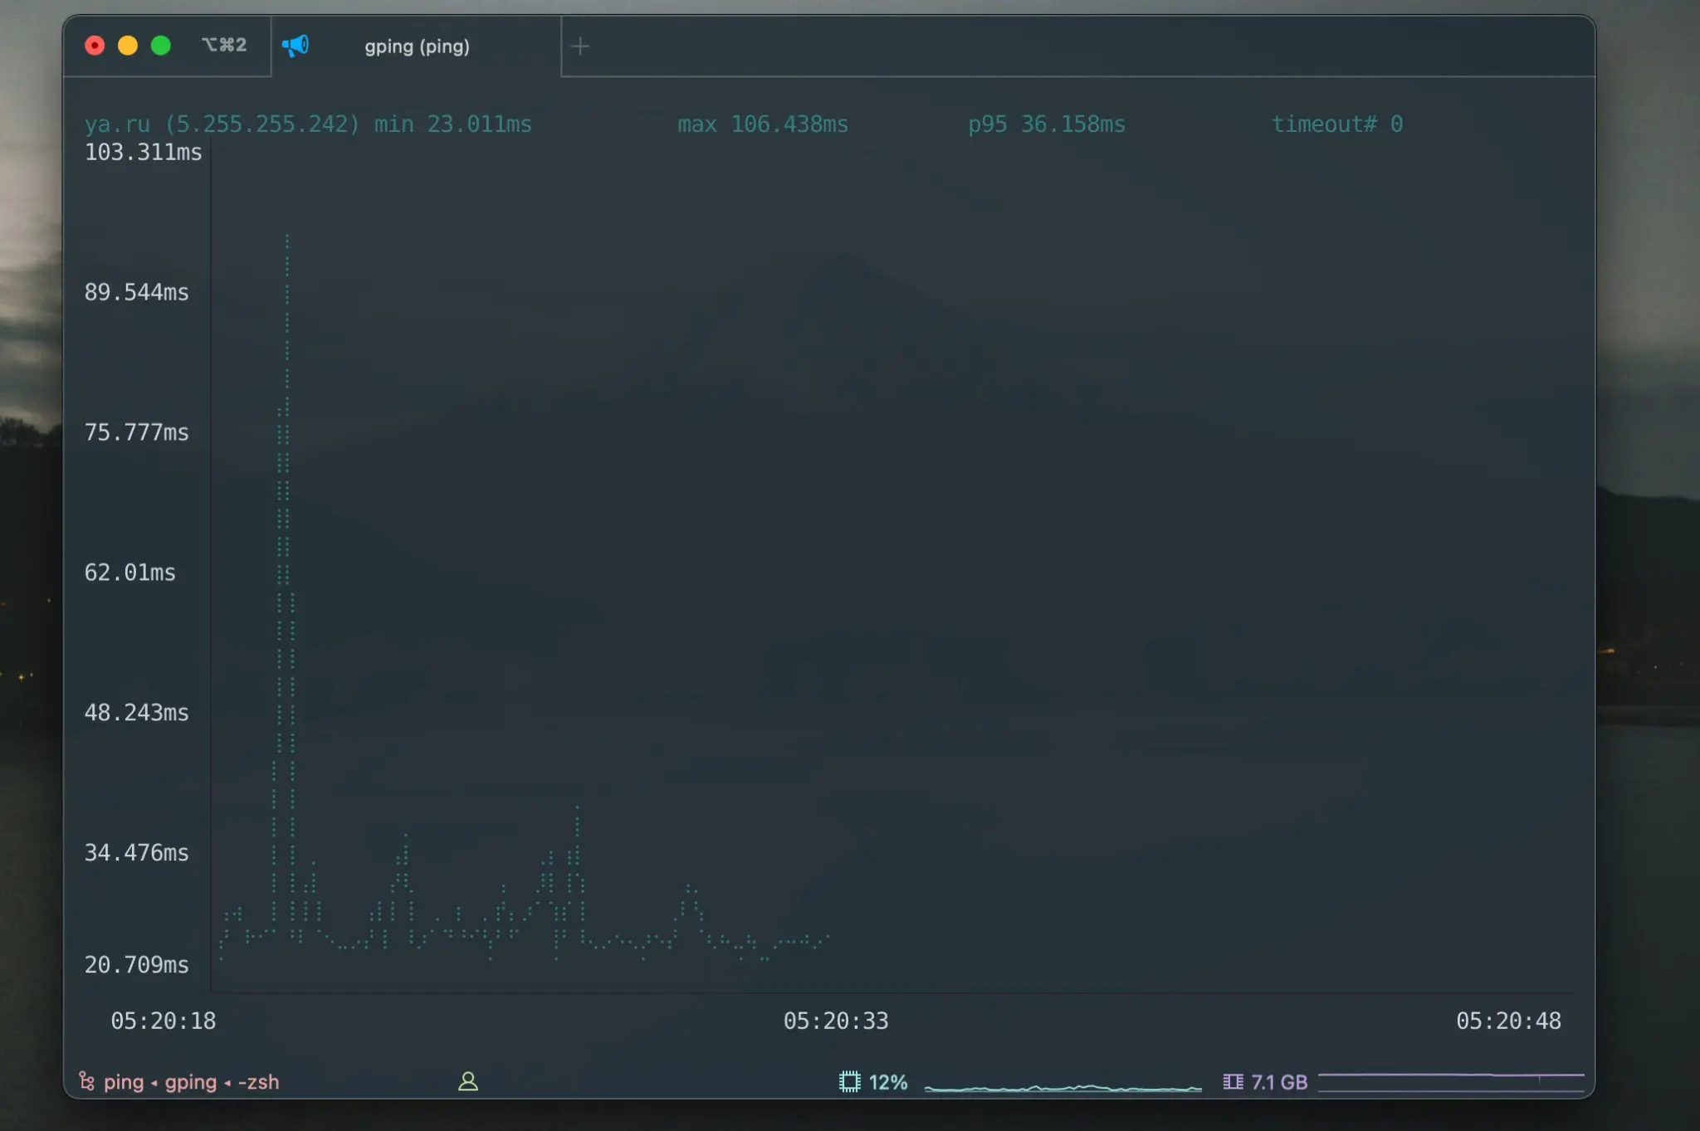Click the p95 36.158ms statistic
This screenshot has height=1131, width=1700.
click(x=1047, y=124)
